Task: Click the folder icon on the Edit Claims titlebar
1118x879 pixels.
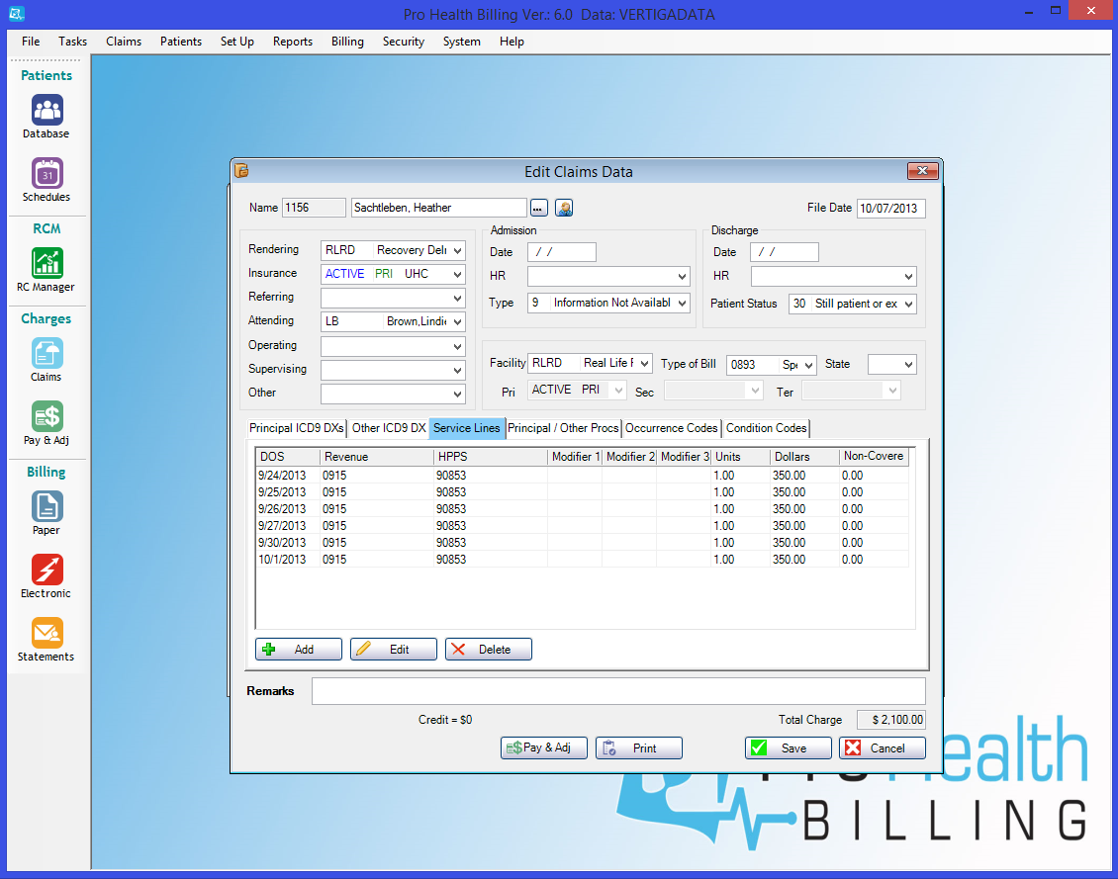Action: 240,170
